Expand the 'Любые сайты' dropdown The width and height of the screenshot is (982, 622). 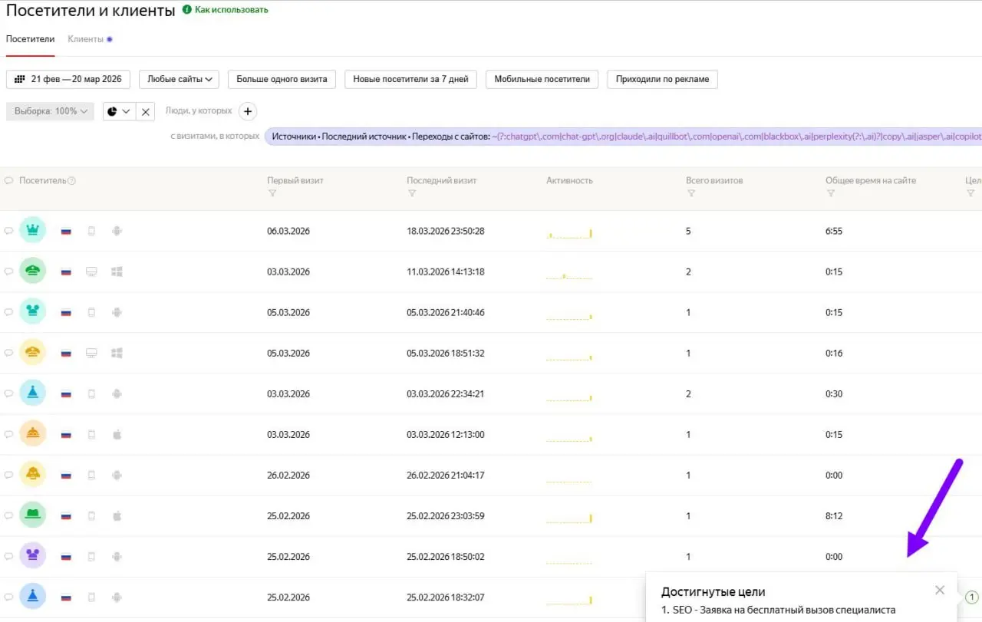pos(180,79)
